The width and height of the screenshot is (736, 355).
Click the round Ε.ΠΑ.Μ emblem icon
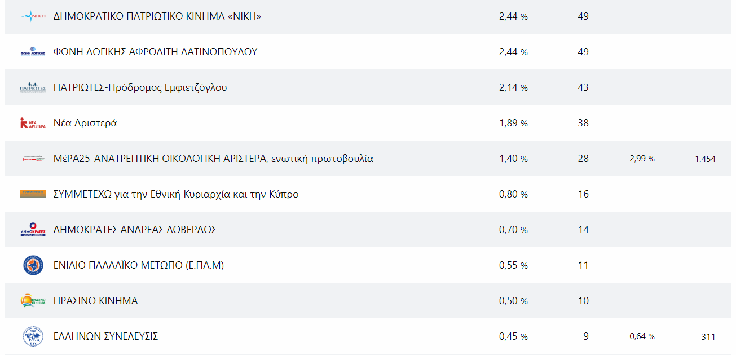pos(33,265)
